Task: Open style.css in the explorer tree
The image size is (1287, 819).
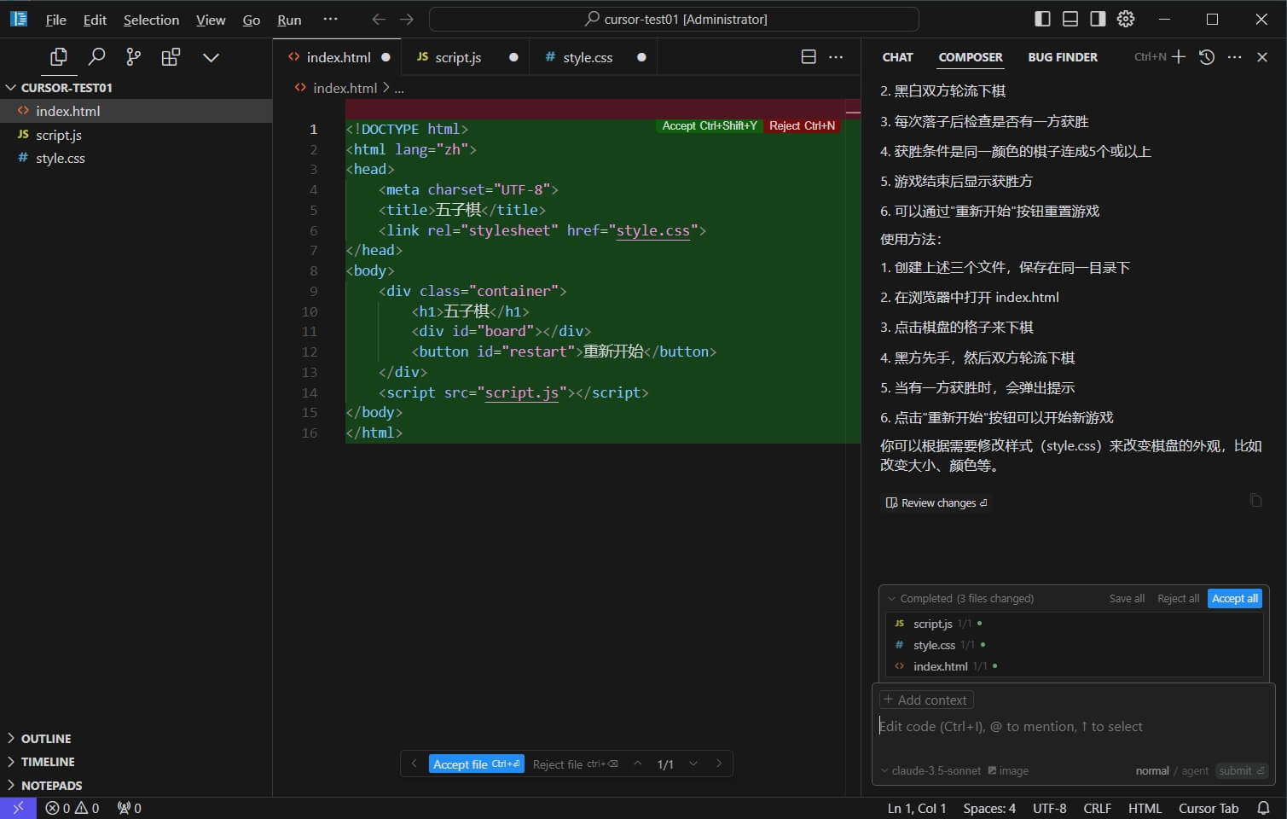Action: pos(136,158)
